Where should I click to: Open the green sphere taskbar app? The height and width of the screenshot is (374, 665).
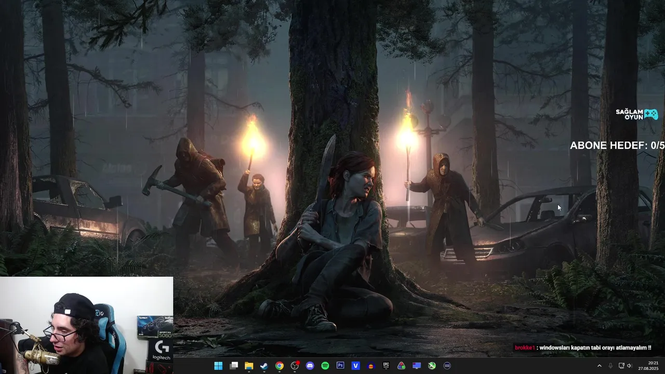pos(432,366)
